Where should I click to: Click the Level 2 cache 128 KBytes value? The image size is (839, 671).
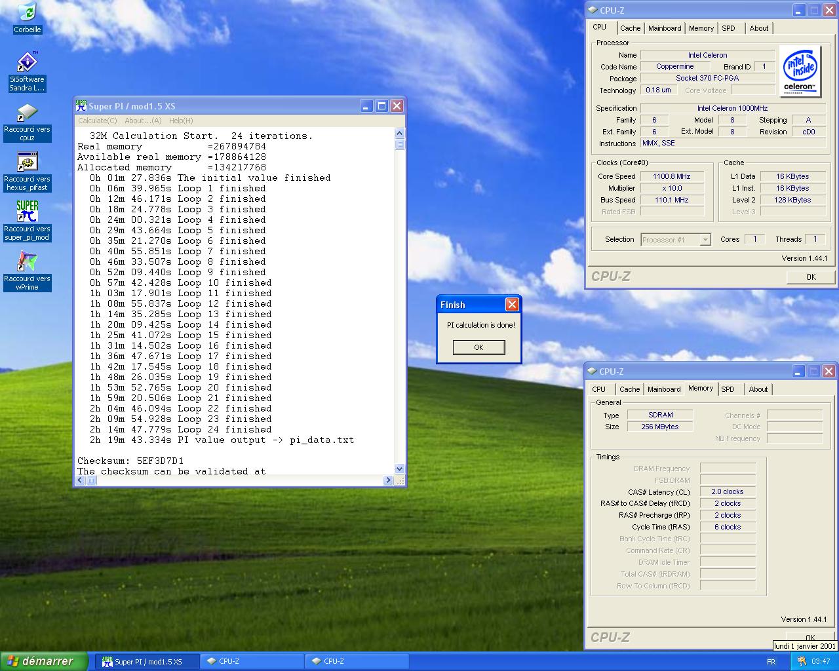pyautogui.click(x=792, y=200)
